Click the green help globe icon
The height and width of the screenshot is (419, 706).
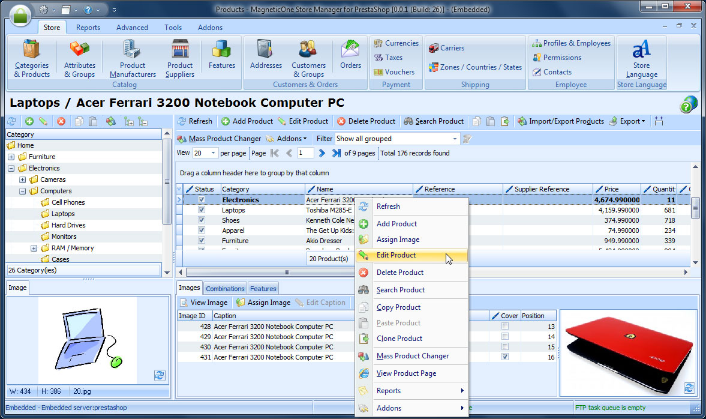687,104
